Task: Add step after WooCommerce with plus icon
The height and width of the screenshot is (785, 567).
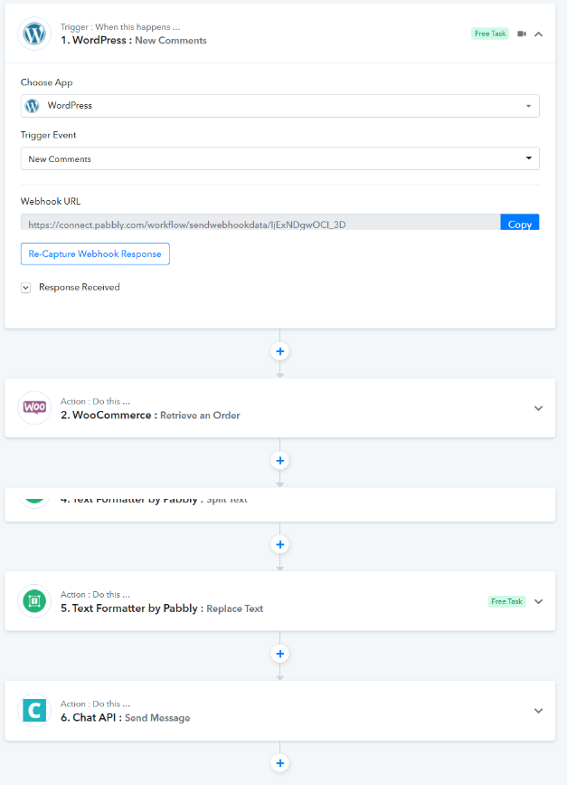Action: [x=280, y=461]
